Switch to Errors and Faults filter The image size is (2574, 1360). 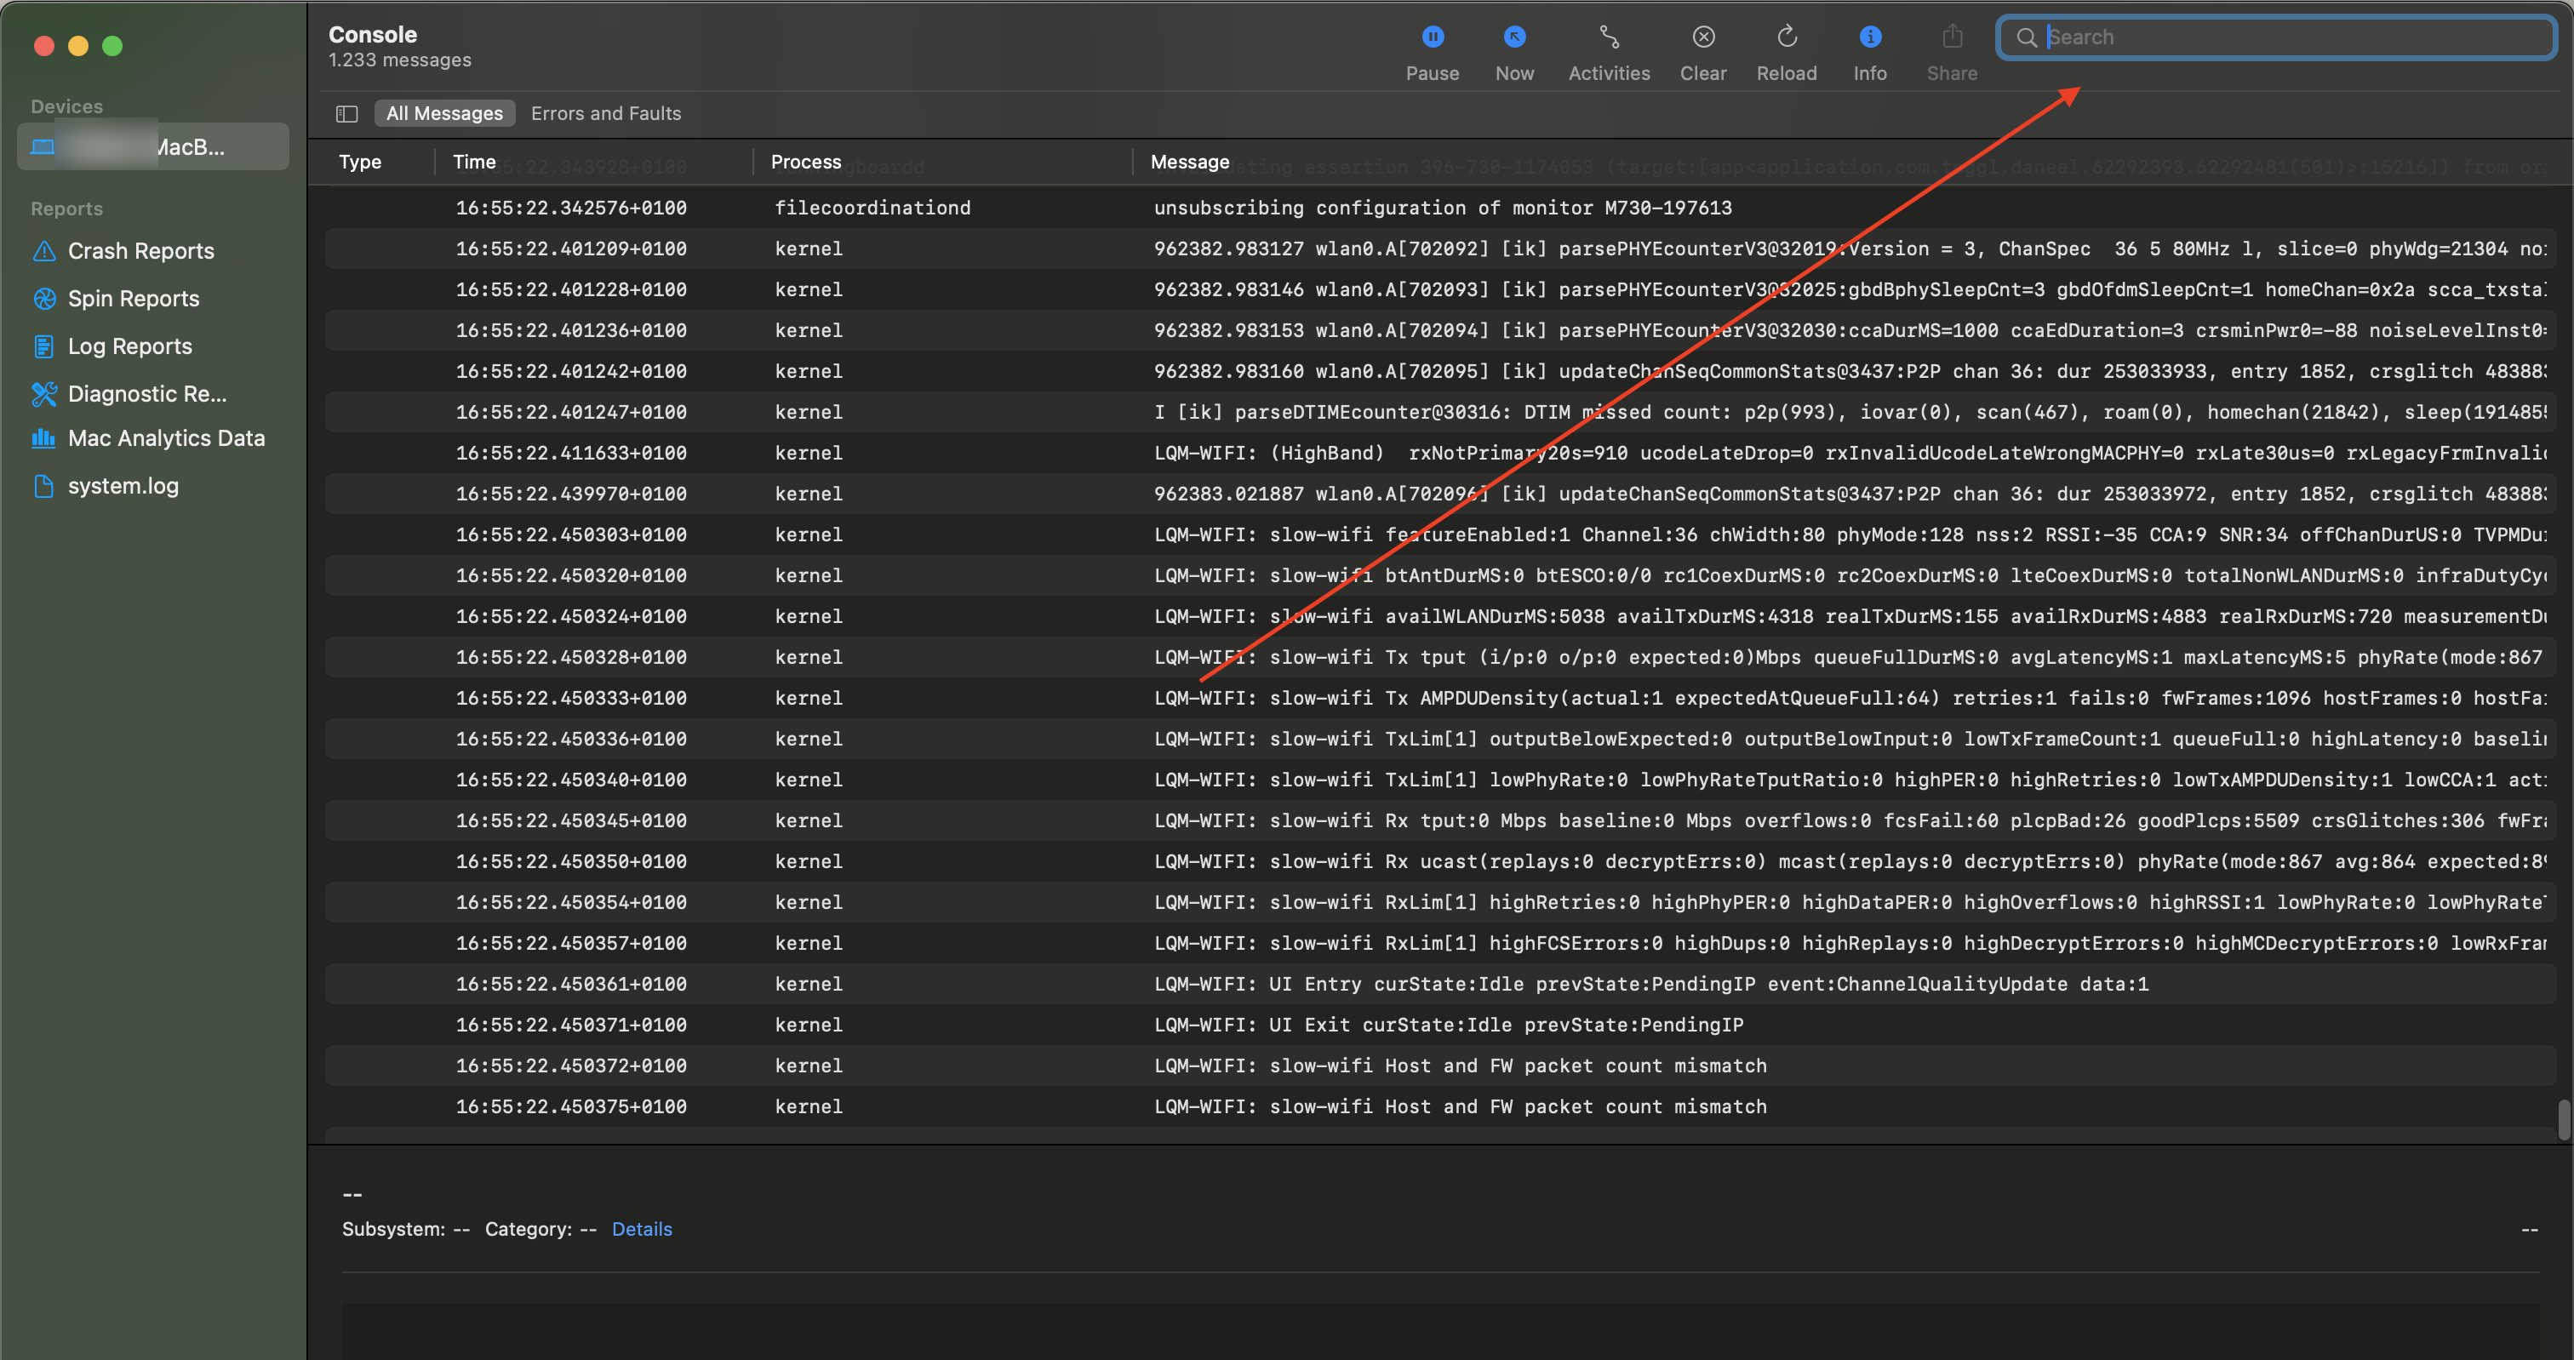coord(605,114)
